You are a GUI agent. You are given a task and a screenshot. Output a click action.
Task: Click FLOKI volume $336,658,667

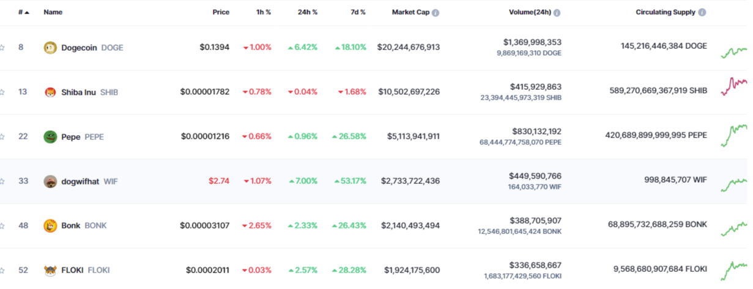click(535, 265)
